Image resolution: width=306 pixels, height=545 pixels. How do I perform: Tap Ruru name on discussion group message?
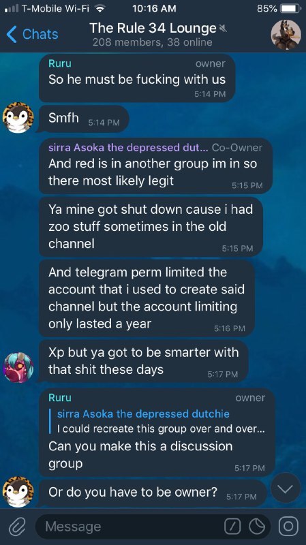pyautogui.click(x=60, y=397)
